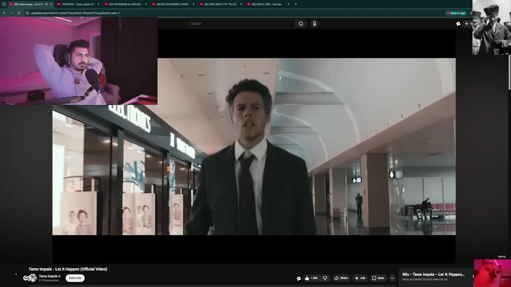The width and height of the screenshot is (511, 287).
Task: Expand the Mix - Tame Impala playlist panel
Action: click(x=473, y=276)
